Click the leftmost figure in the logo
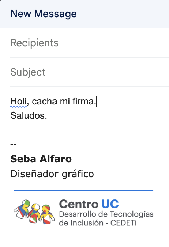 pos(22,209)
